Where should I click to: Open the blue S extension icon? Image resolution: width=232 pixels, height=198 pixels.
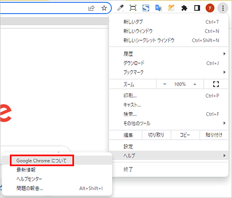[x=146, y=8]
